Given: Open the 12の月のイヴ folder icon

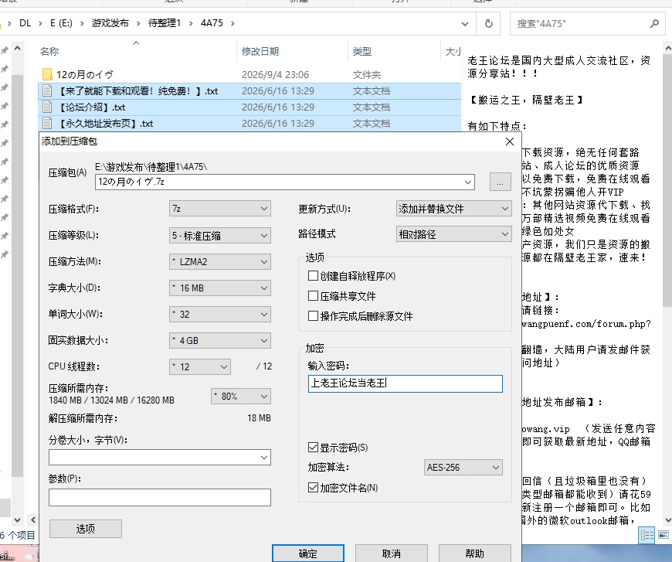Looking at the screenshot, I should click(48, 75).
